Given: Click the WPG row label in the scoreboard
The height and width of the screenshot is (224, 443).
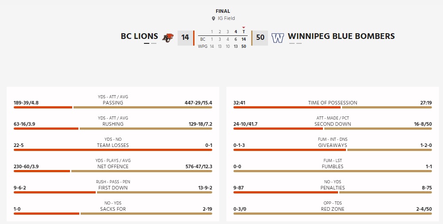Looking at the screenshot, I should pos(202,46).
